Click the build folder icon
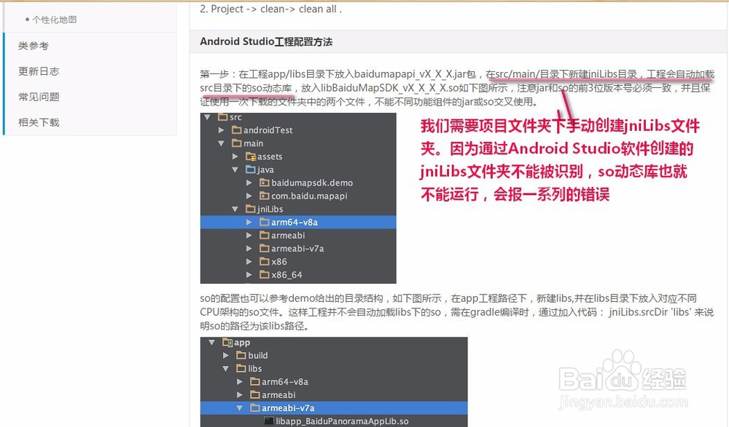 point(241,355)
